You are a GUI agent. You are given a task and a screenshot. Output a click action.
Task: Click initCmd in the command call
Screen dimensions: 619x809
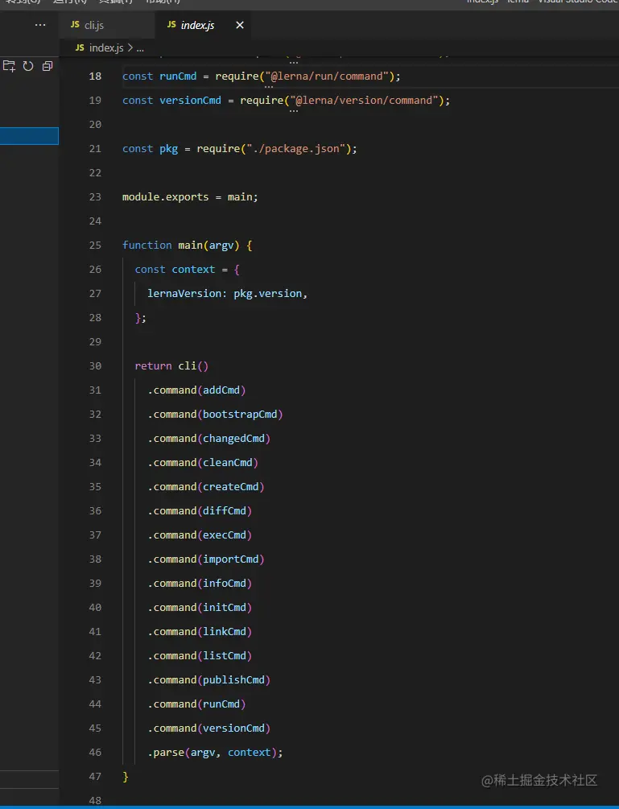point(225,607)
